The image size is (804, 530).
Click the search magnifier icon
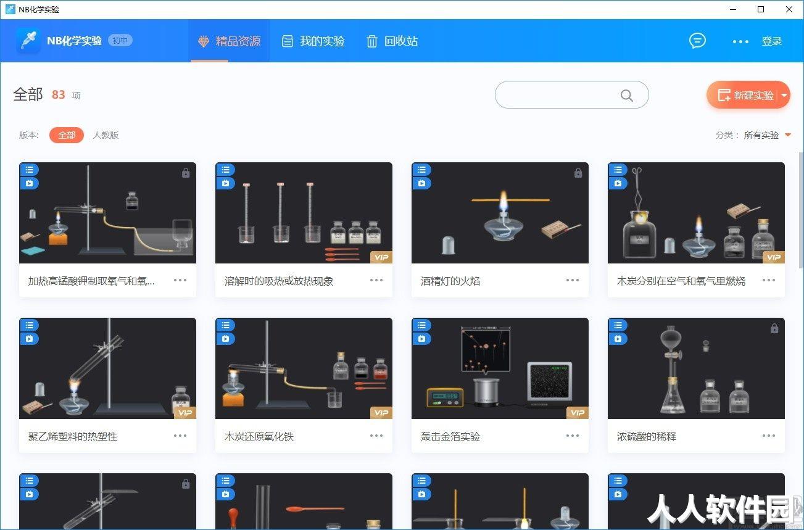tap(626, 95)
